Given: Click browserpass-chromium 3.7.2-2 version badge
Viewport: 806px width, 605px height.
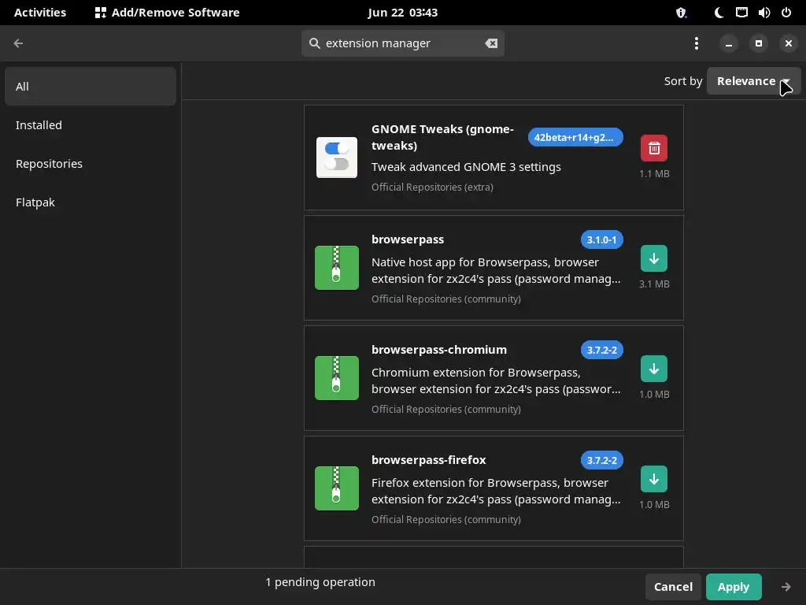Looking at the screenshot, I should [x=602, y=350].
